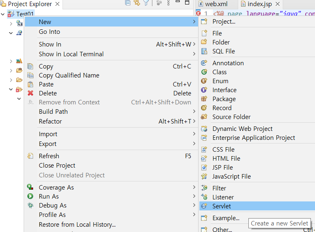
Task: Click the Paste clipboard icon
Action: pyautogui.click(x=30, y=84)
